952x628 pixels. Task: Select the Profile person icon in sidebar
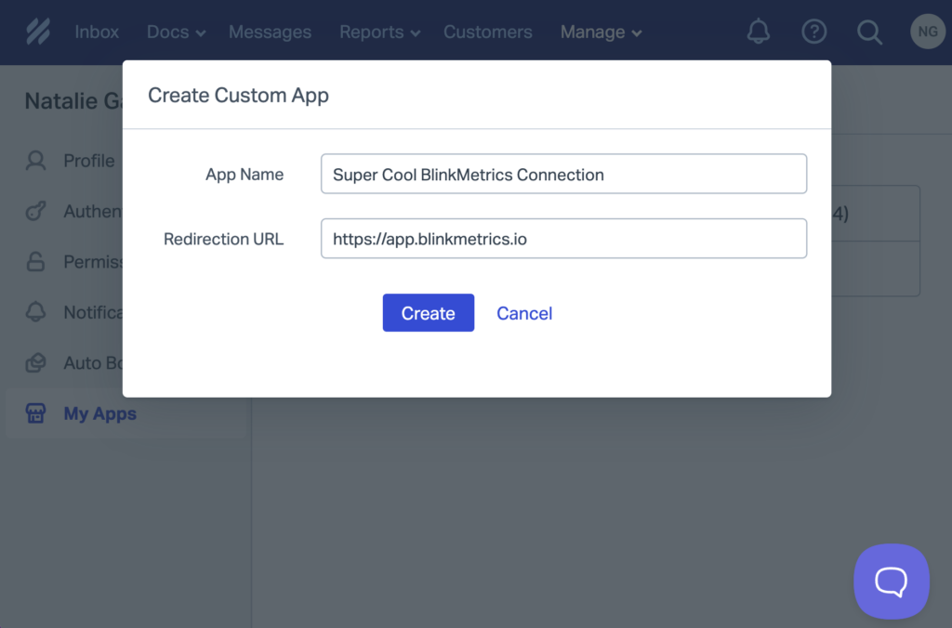tap(35, 160)
